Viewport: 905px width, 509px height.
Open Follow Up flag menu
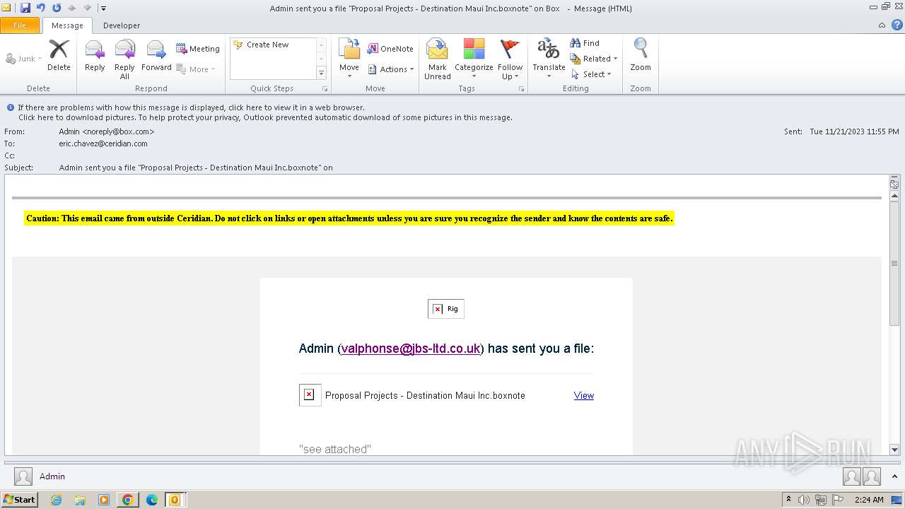(x=510, y=59)
